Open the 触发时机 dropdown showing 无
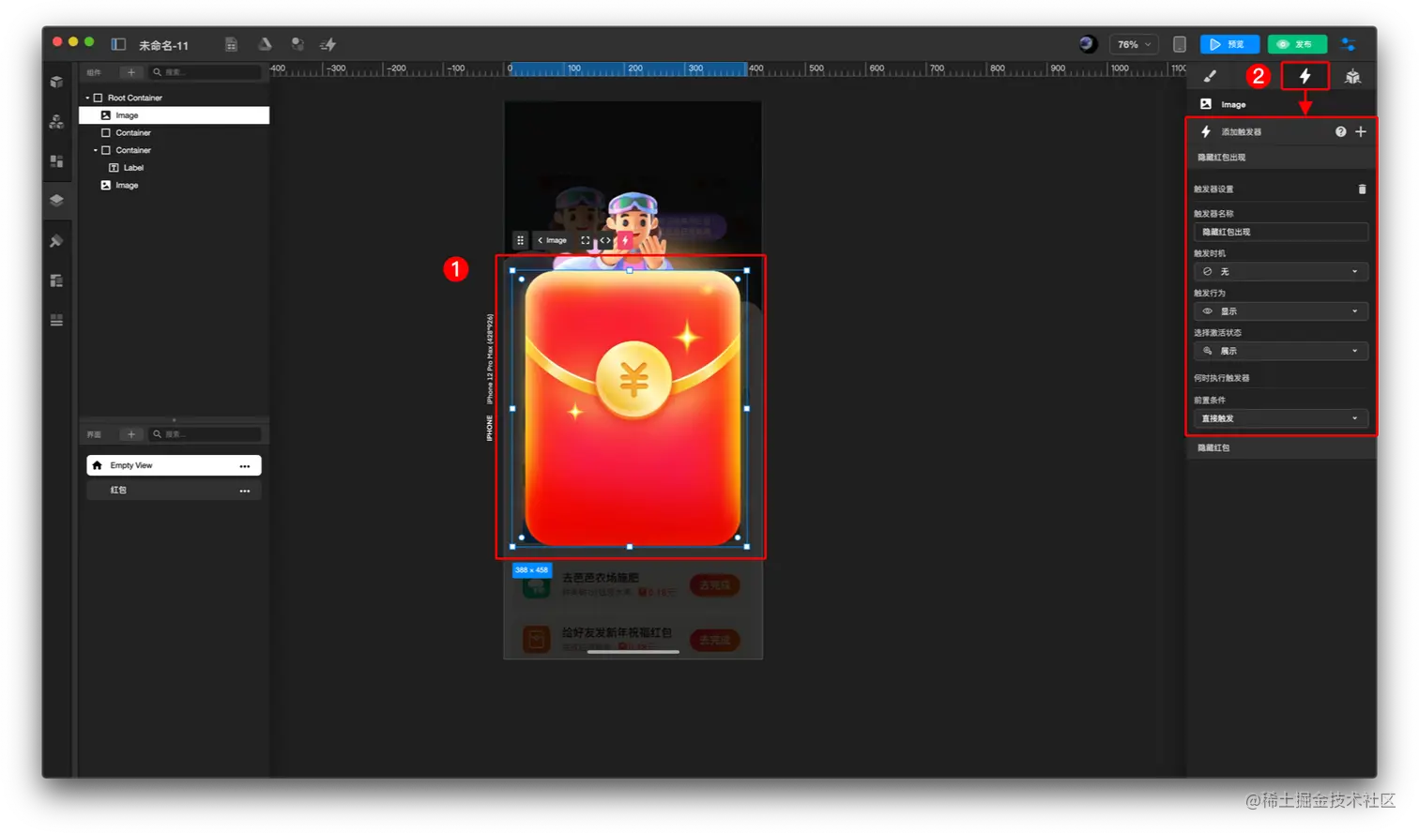This screenshot has width=1419, height=833. tap(1280, 271)
